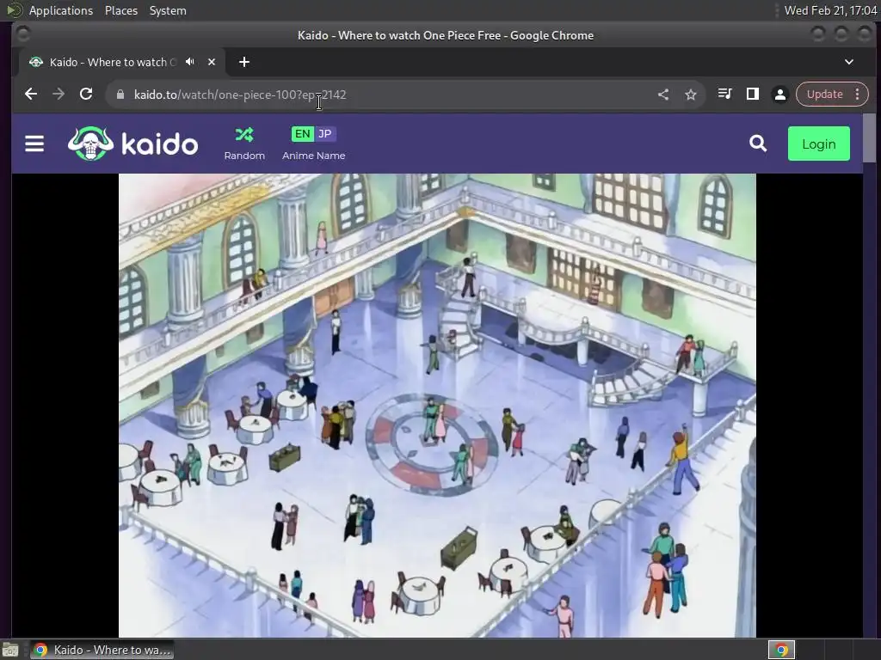Expand the tab search dropdown
Image resolution: width=881 pixels, height=660 pixels.
pos(849,62)
